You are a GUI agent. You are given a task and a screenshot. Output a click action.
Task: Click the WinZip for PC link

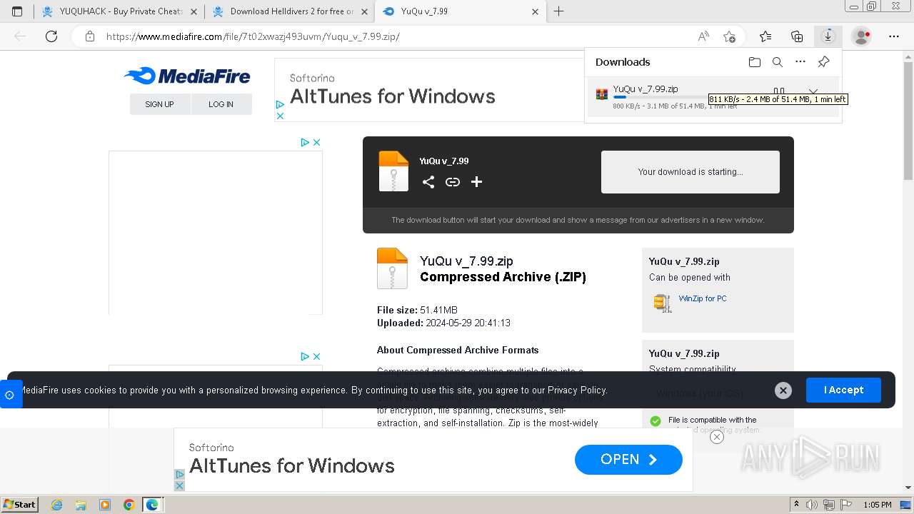[703, 298]
